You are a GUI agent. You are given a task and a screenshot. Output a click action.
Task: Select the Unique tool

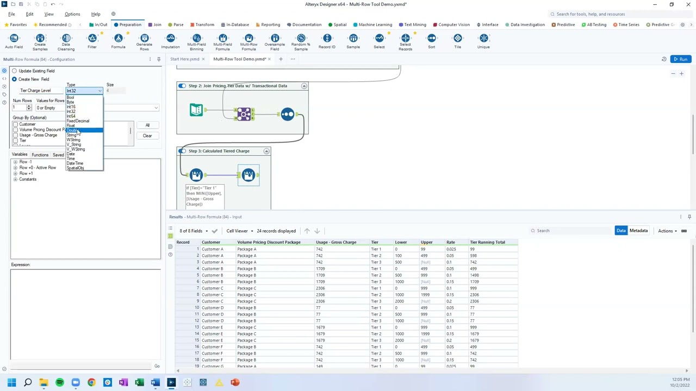point(484,41)
